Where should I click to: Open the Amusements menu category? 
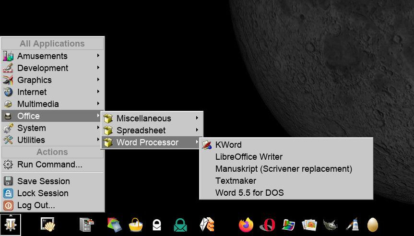click(x=53, y=56)
